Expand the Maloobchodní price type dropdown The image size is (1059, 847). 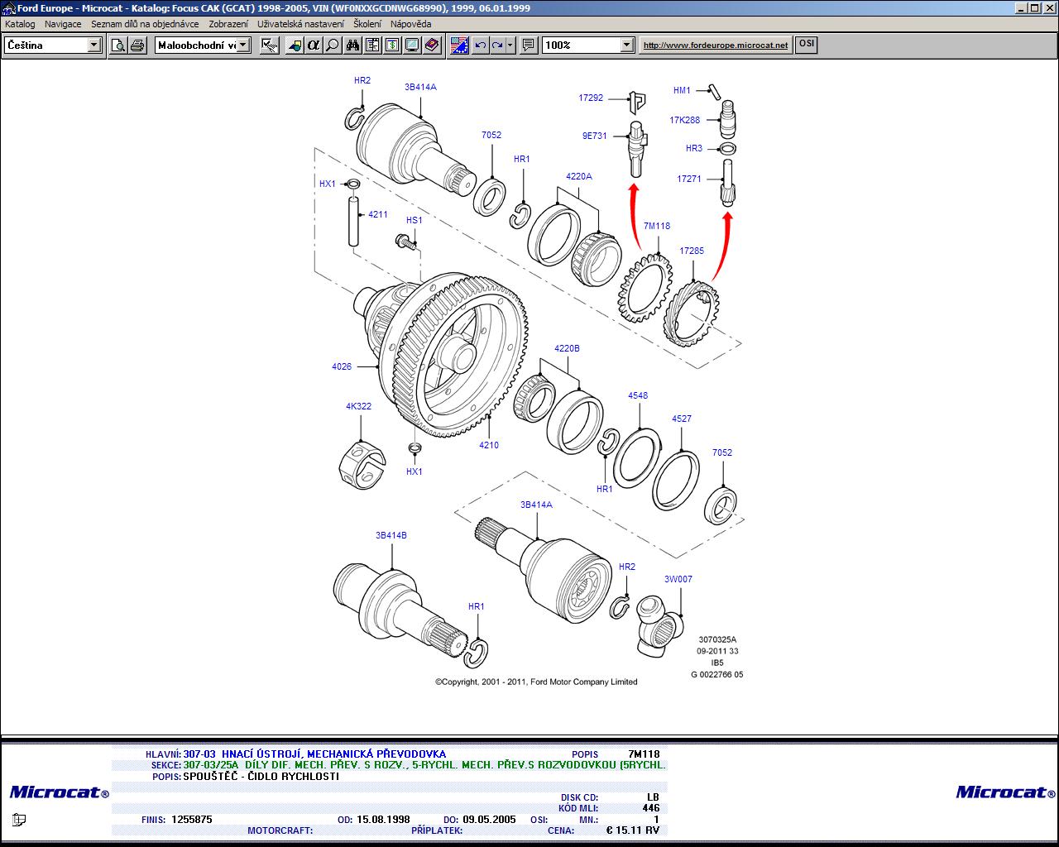243,45
